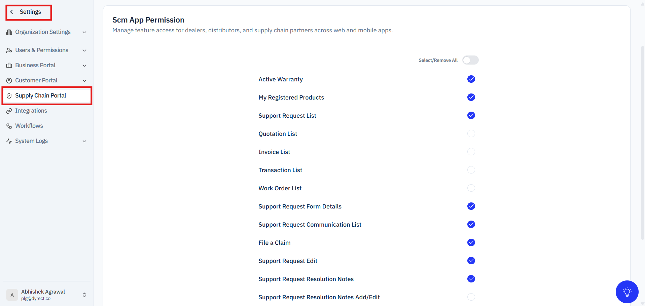Viewport: 645px width, 306px height.
Task: Click the Users & Permissions people icon
Action: 9,50
